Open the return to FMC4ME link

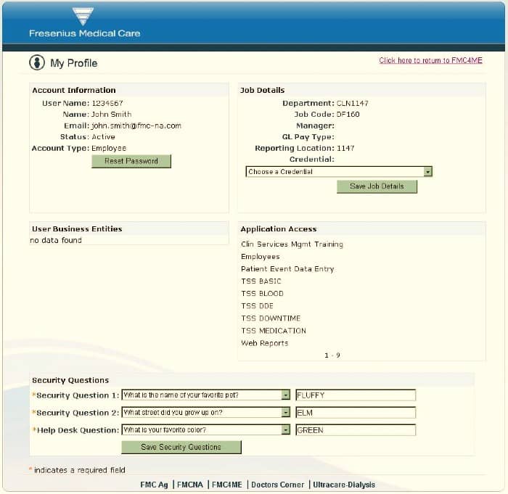430,60
